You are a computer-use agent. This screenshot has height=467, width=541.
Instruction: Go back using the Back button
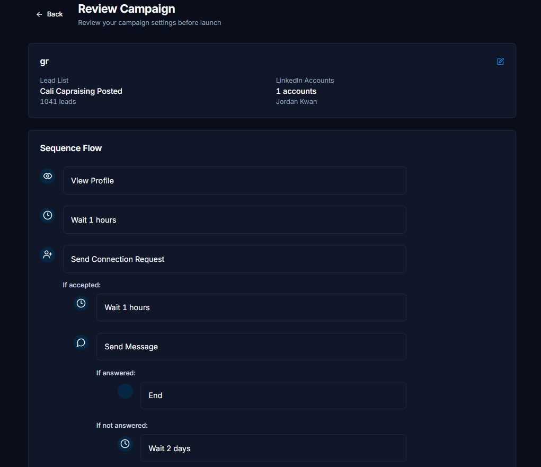coord(50,14)
